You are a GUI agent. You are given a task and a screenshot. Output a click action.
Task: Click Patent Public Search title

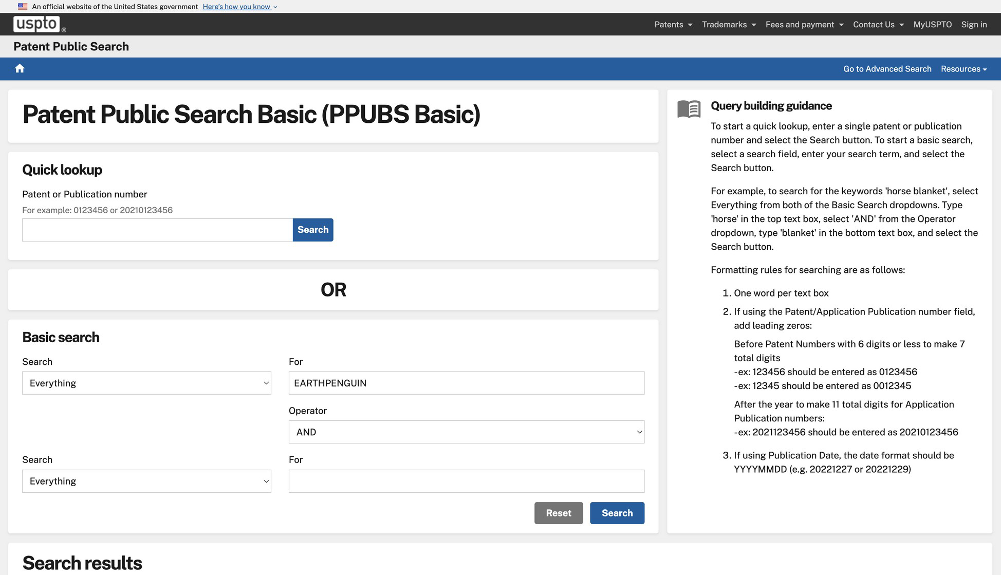71,46
